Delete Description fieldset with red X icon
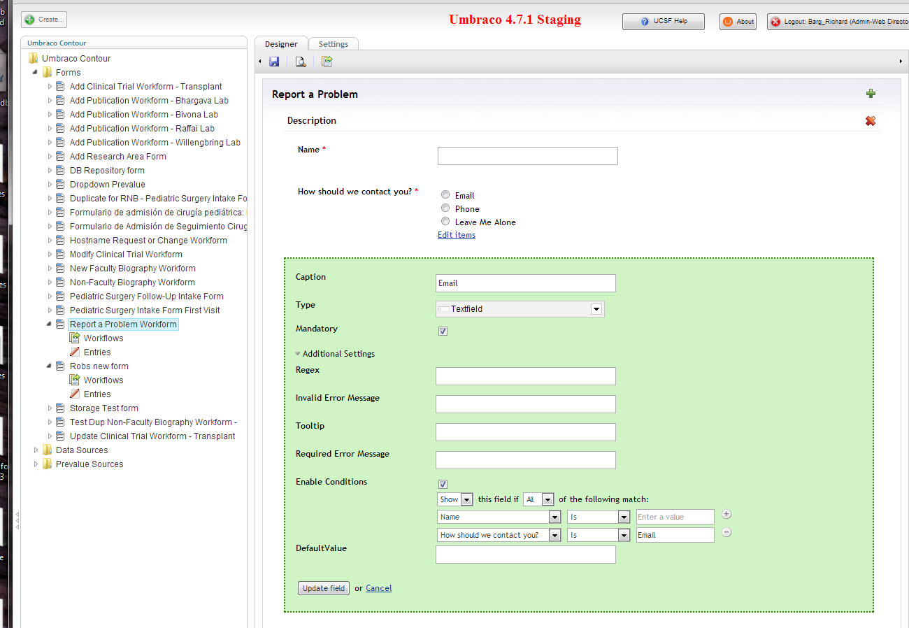 coord(871,121)
